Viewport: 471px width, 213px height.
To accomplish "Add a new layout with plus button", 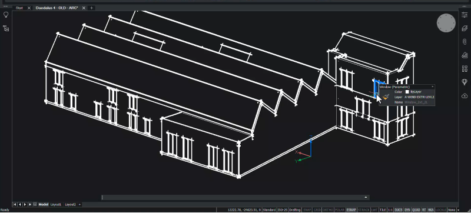I will [79, 204].
